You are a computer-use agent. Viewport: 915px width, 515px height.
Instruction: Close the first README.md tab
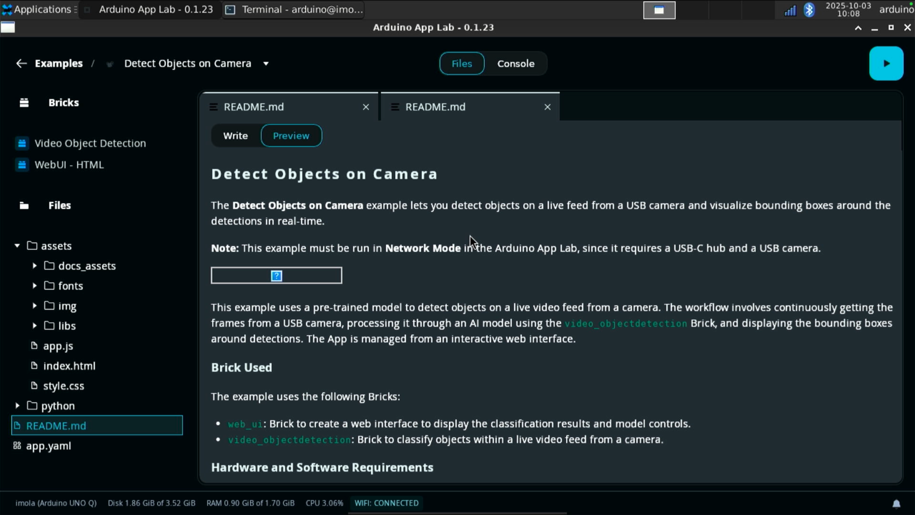(366, 107)
